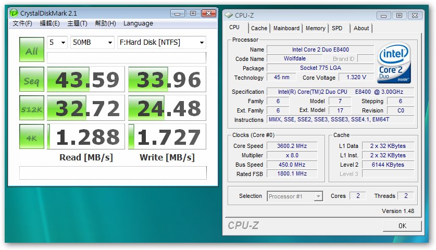Click the Read [MB/s] column label
This screenshot has width=436, height=250.
tap(86, 157)
